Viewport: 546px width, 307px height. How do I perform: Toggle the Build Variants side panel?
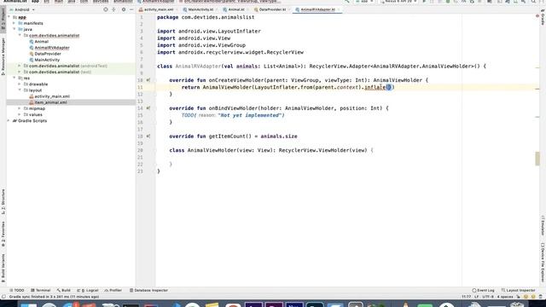3,267
